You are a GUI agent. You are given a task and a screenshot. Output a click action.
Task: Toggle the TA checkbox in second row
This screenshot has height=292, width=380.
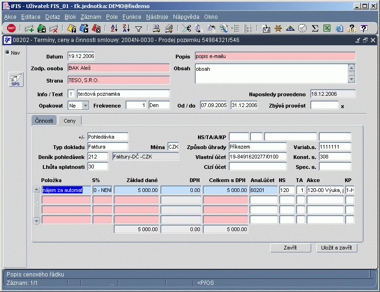point(300,200)
